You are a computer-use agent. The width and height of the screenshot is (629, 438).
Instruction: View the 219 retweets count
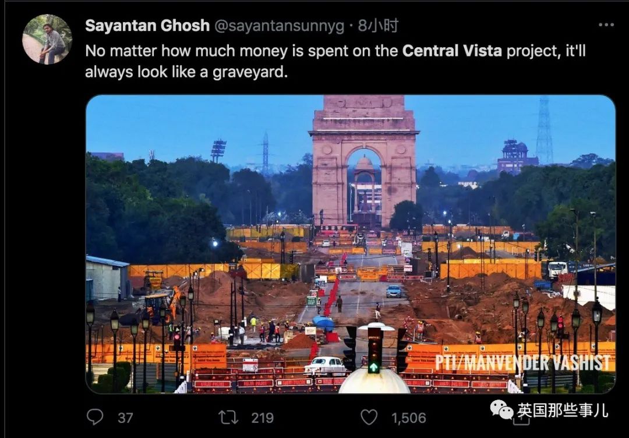(x=262, y=418)
